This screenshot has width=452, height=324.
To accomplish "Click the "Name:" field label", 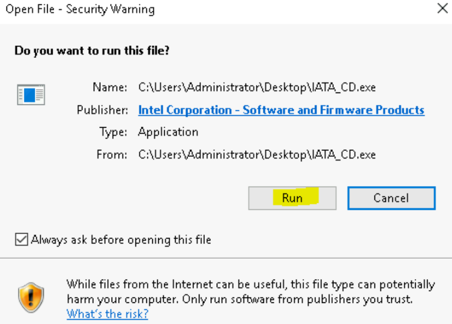I will click(110, 87).
